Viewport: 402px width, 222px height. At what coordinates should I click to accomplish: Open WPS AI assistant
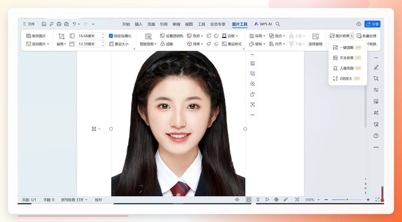[x=263, y=24]
